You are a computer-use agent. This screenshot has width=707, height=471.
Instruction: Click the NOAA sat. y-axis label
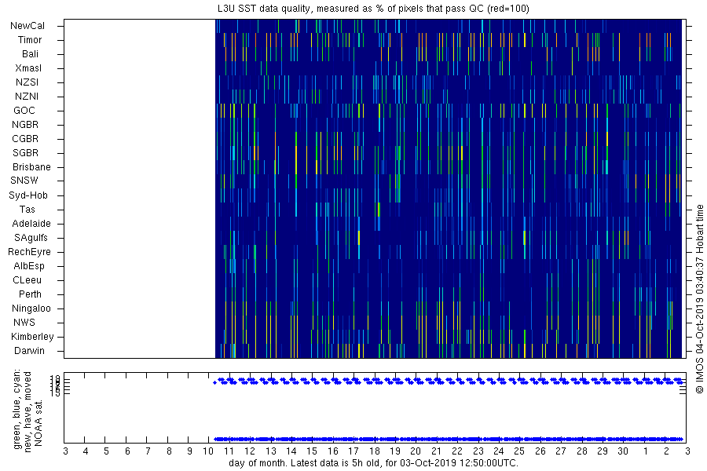point(38,423)
